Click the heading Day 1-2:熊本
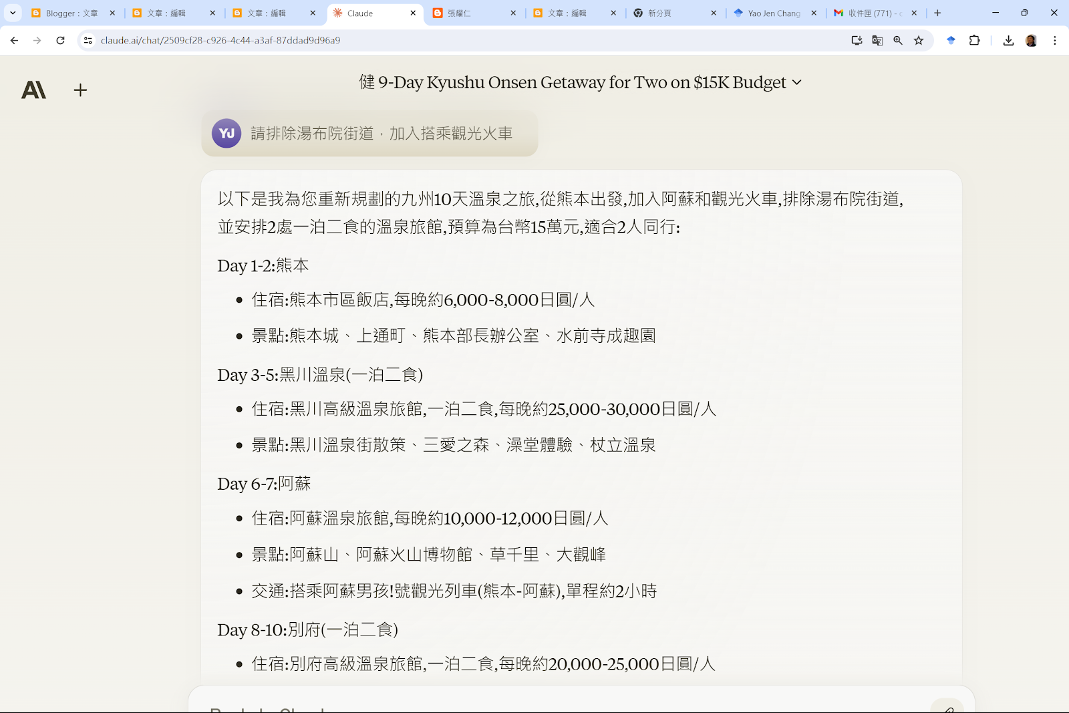The height and width of the screenshot is (713, 1069). tap(263, 266)
